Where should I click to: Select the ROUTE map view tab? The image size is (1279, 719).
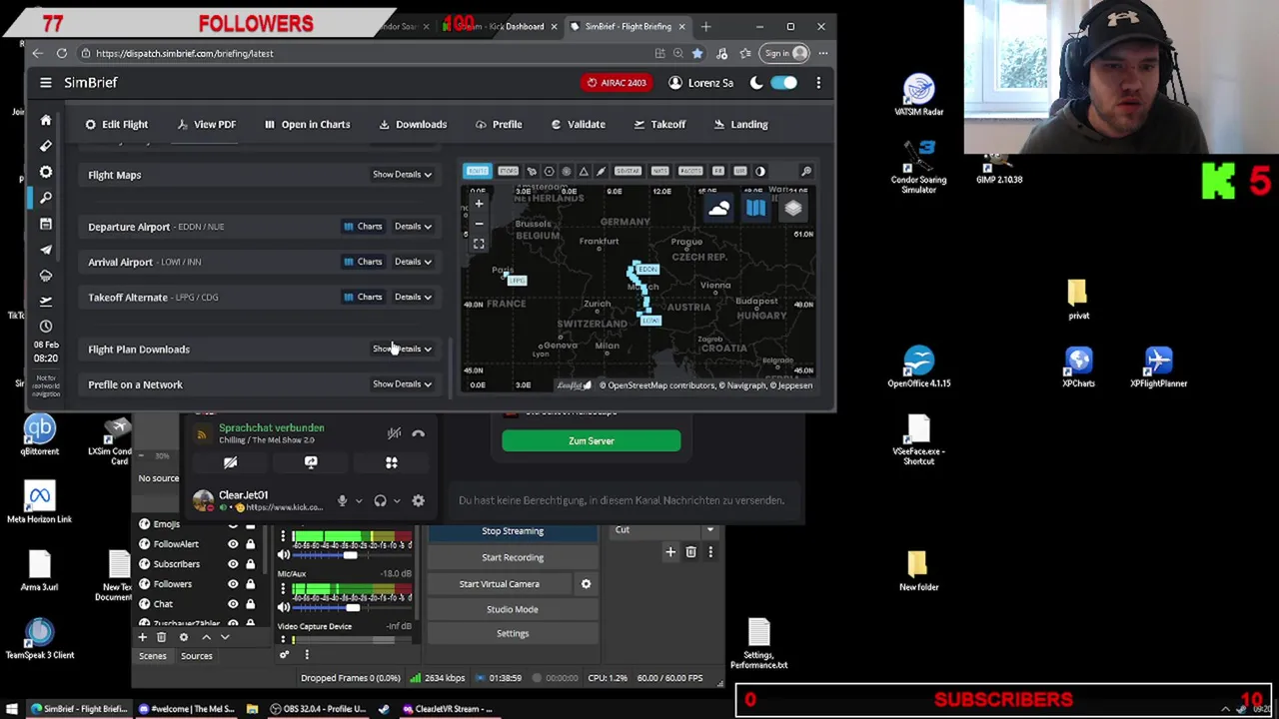[x=477, y=172]
